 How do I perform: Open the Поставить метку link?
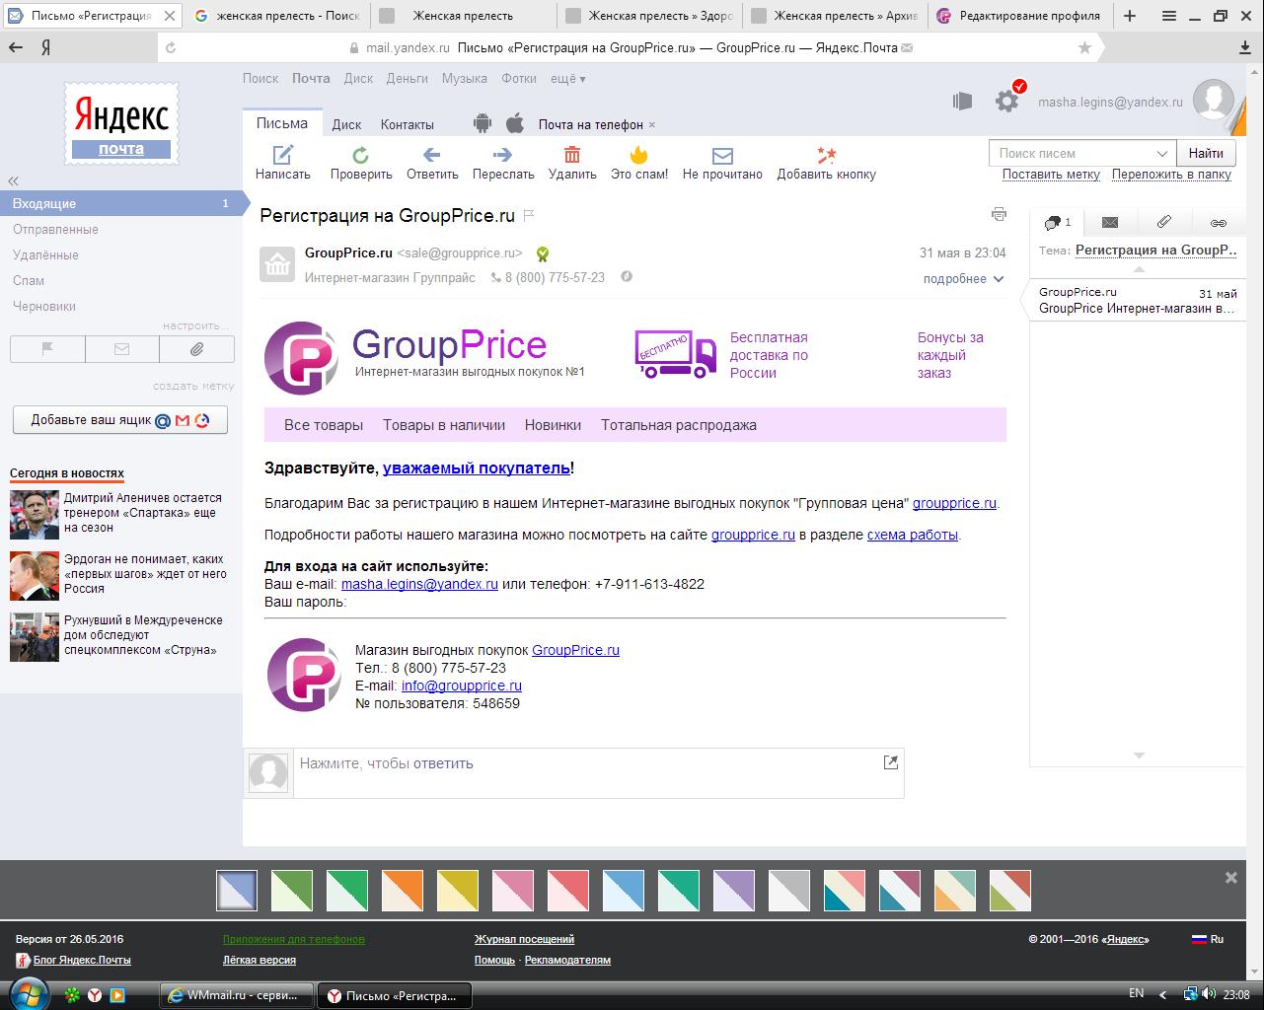[1051, 175]
